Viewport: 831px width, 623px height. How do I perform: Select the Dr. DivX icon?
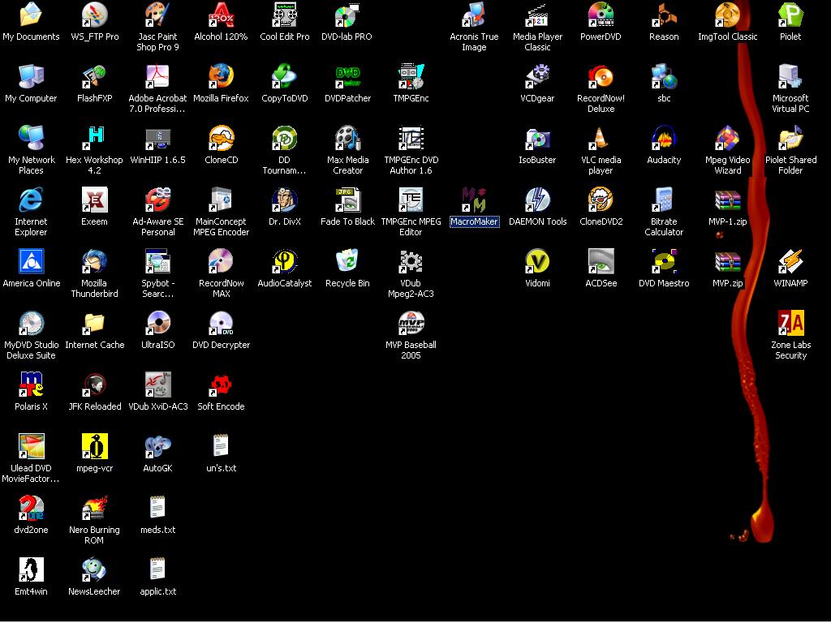(285, 200)
